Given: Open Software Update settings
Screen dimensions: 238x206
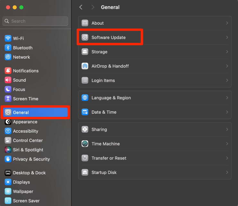Looking at the screenshot, I should tap(109, 37).
